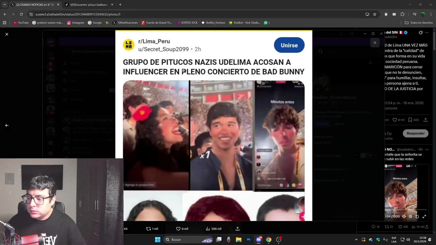The image size is (436, 245).
Task: Go back with the browser back arrow
Action: coord(5,14)
